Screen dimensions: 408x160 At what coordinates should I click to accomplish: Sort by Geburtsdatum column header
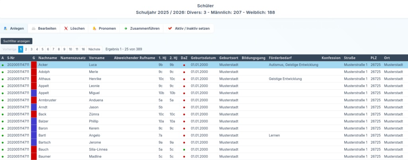click(x=203, y=58)
